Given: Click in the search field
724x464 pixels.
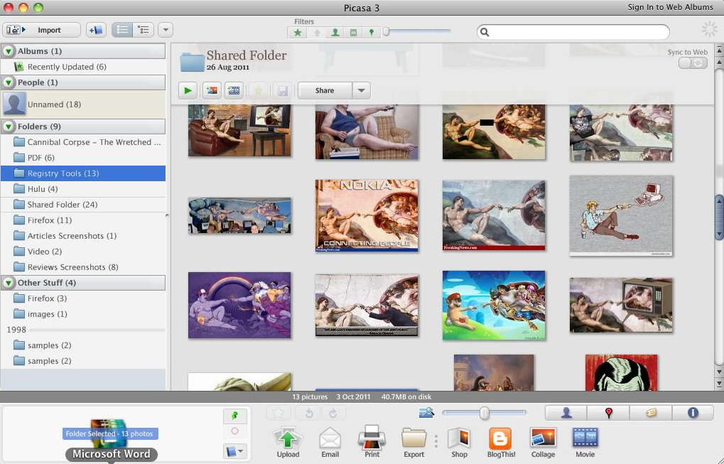Looking at the screenshot, I should (x=573, y=32).
